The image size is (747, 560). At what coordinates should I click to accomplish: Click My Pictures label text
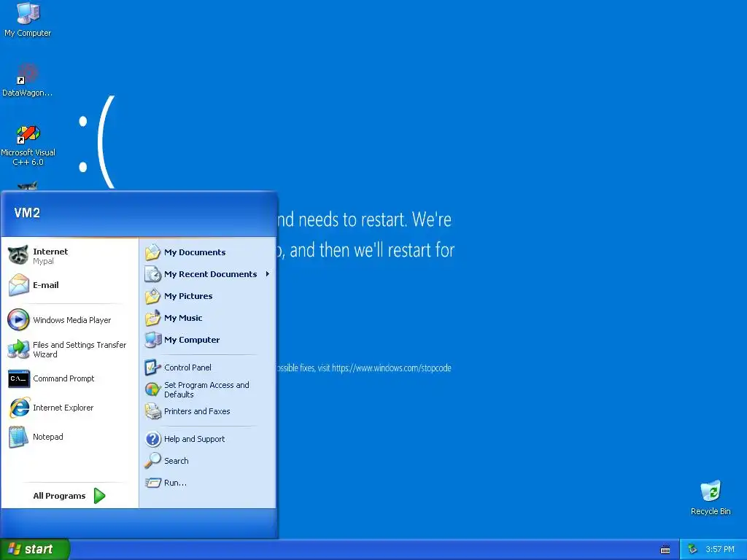pos(188,296)
